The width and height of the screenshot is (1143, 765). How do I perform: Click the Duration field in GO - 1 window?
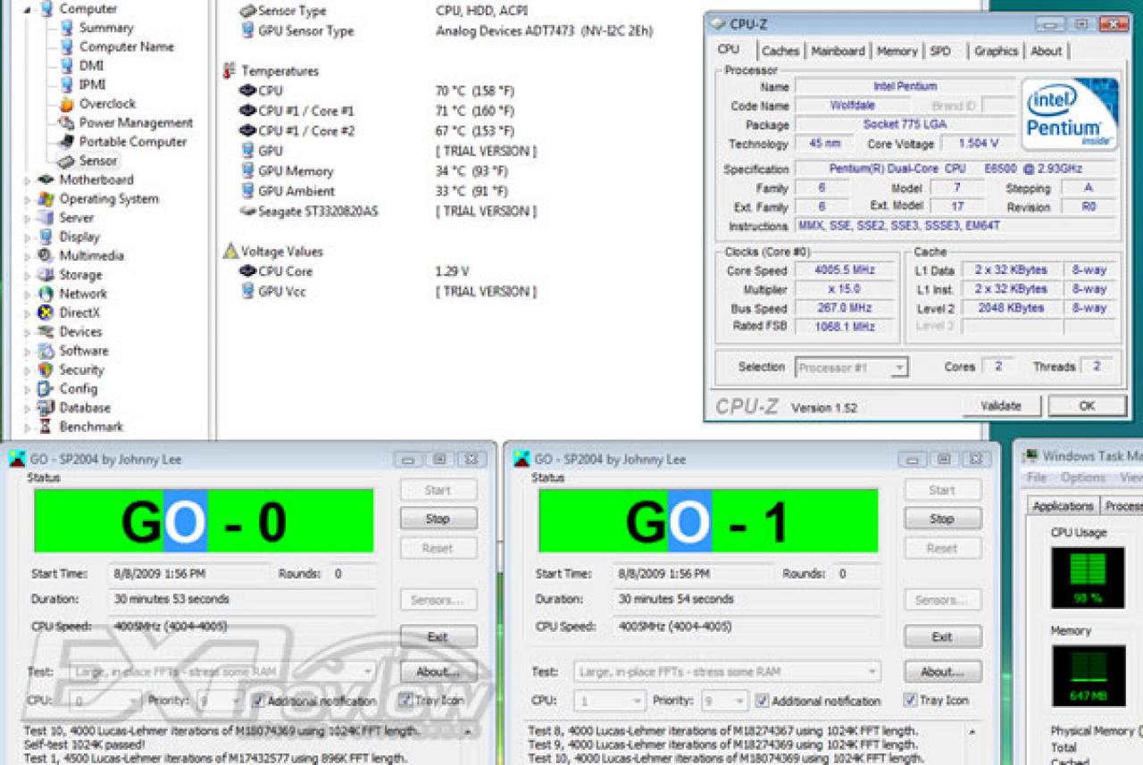click(747, 599)
